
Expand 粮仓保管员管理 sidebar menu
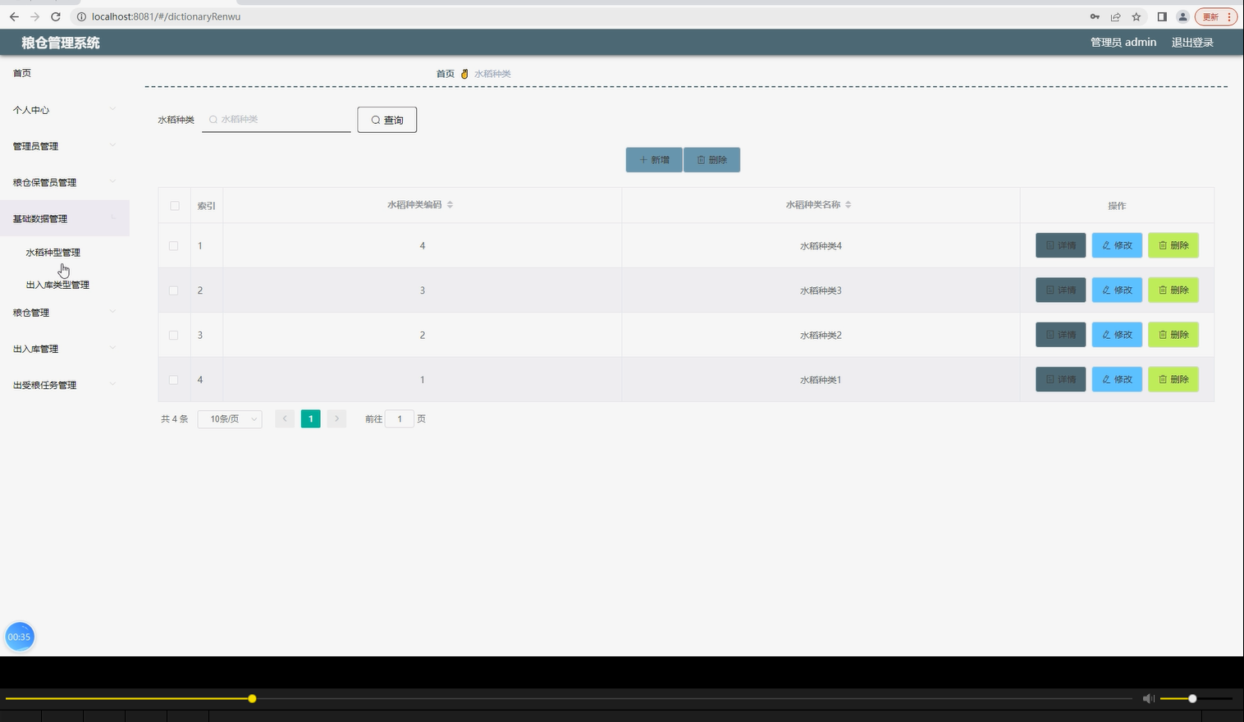click(65, 182)
